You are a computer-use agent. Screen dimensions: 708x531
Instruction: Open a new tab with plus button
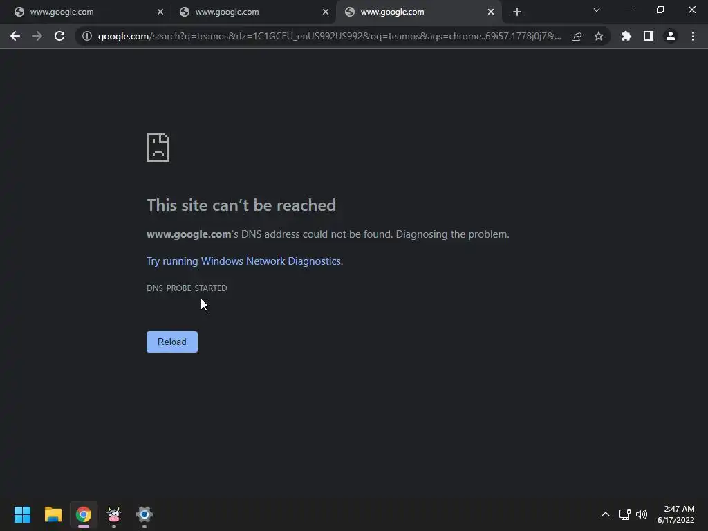[x=517, y=12]
